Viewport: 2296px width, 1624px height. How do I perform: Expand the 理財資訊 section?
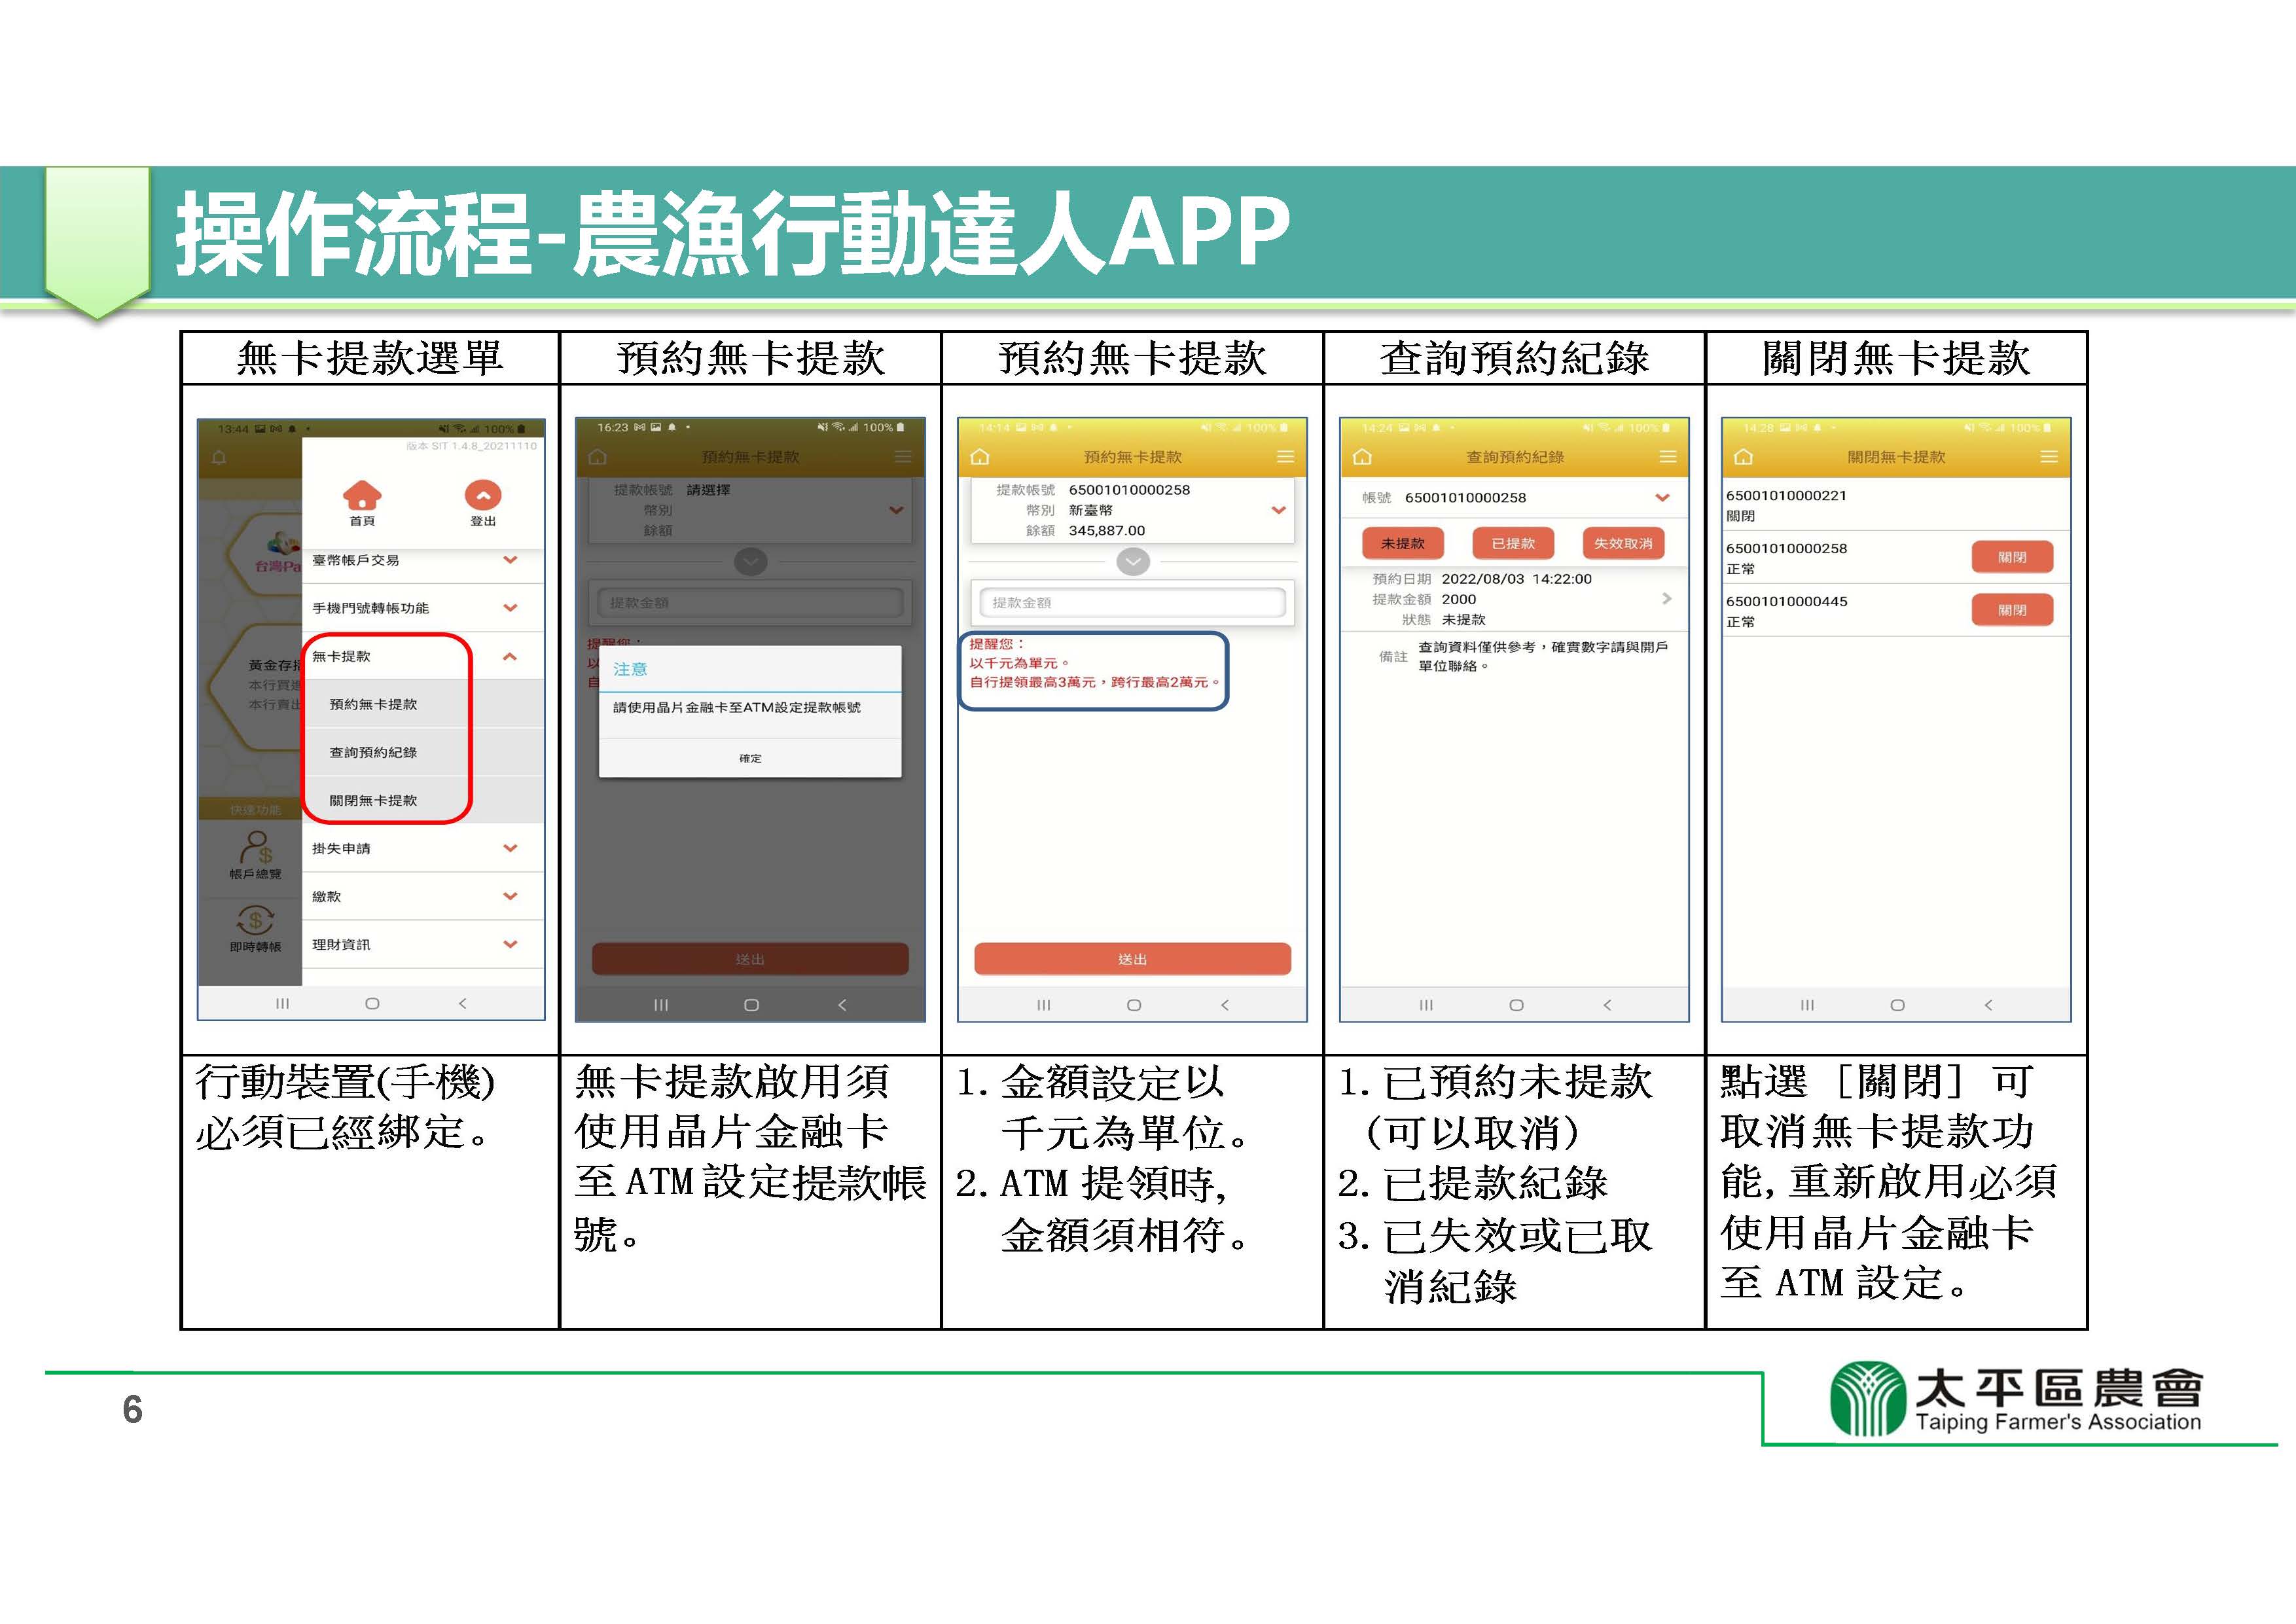click(423, 944)
